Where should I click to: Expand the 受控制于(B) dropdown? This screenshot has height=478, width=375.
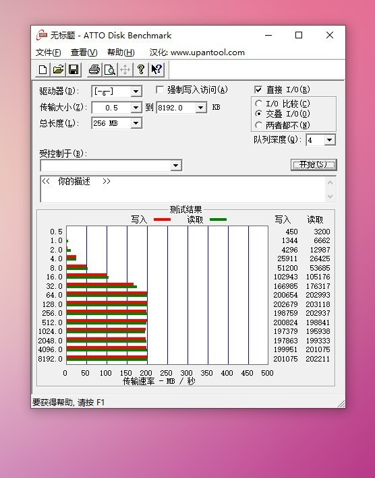175,165
